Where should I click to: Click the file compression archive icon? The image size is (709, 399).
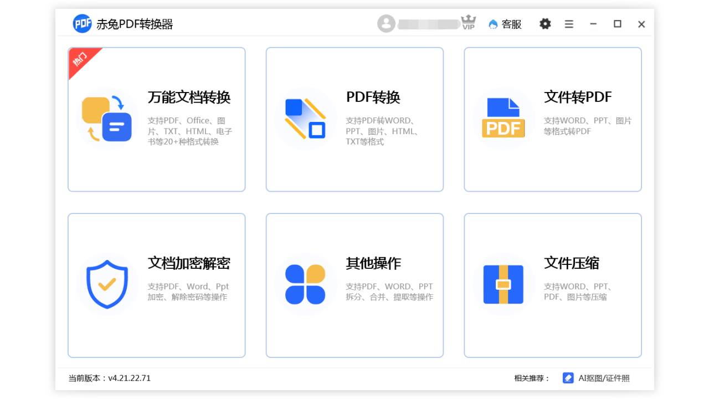pyautogui.click(x=503, y=284)
